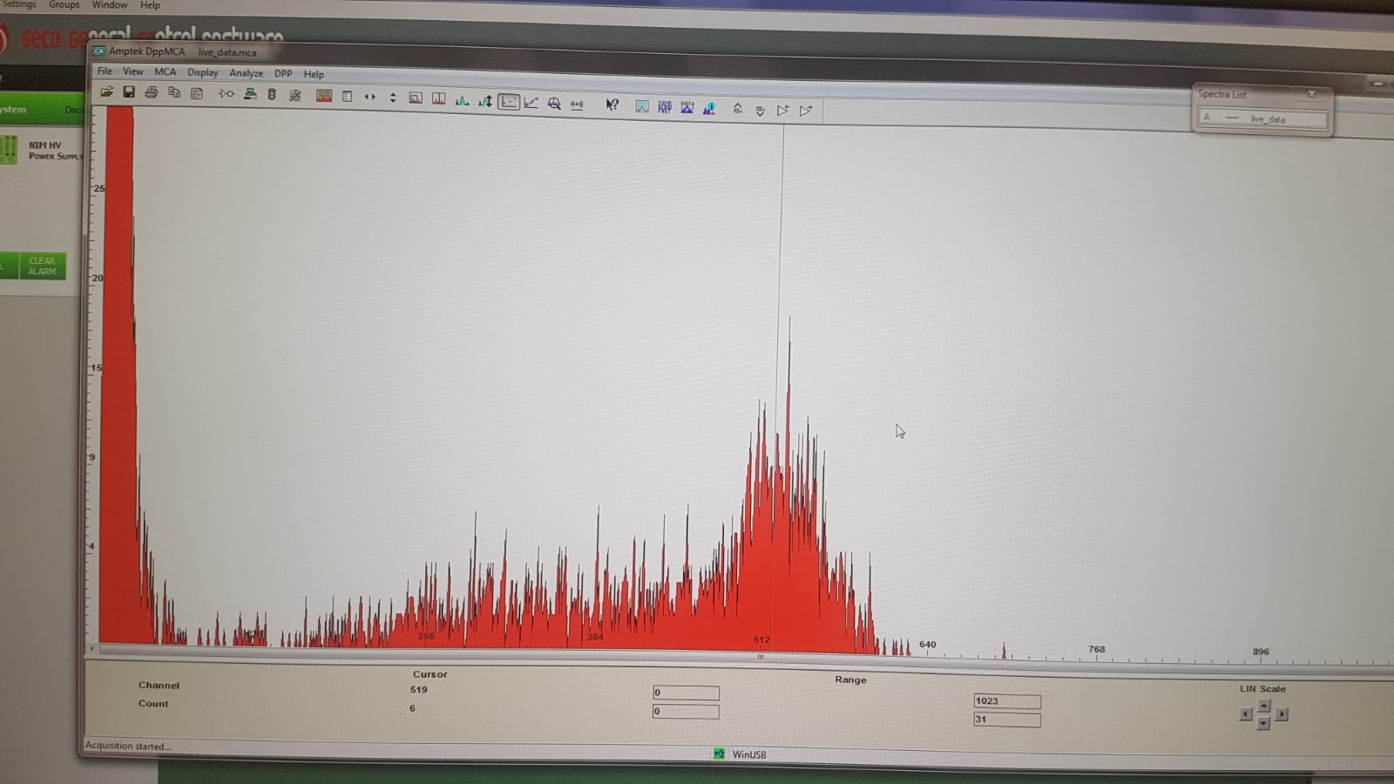
Task: Click the context help arrow-question icon
Action: click(x=612, y=105)
